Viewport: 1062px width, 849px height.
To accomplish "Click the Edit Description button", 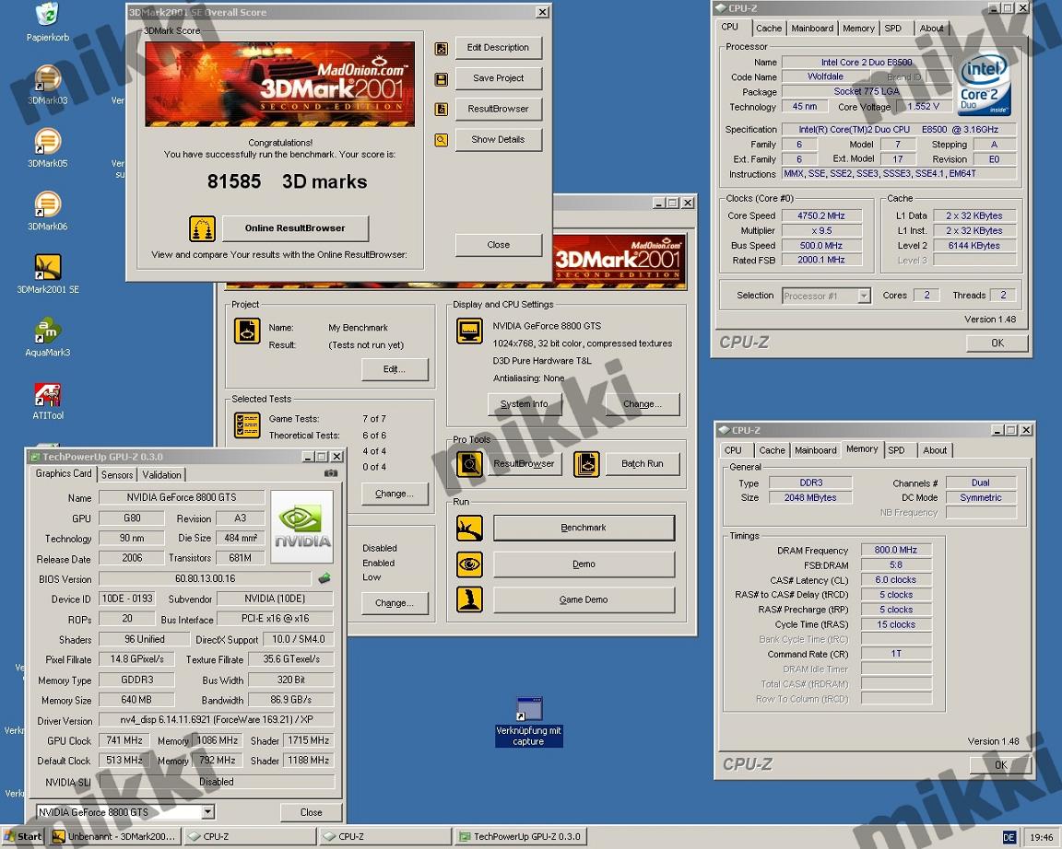I will [499, 48].
